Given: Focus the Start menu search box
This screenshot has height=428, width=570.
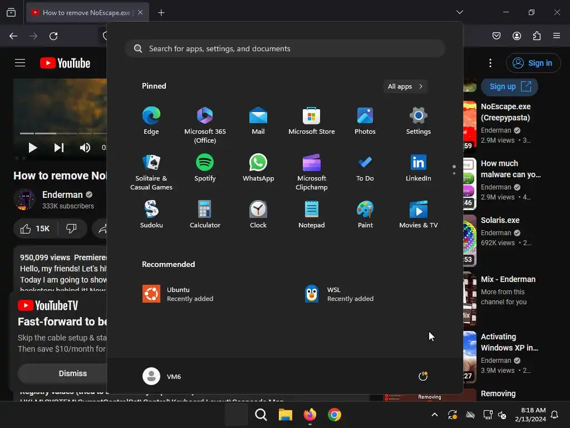Looking at the screenshot, I should (285, 48).
